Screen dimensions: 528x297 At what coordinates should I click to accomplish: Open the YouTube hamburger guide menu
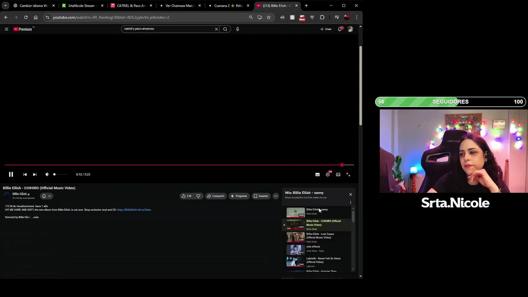pos(6,29)
